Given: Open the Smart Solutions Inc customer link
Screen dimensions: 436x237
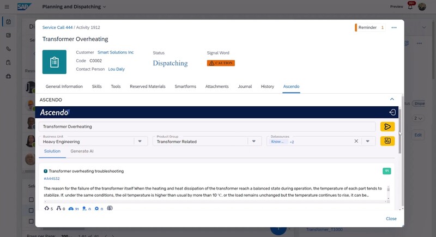Looking at the screenshot, I should coord(116,52).
